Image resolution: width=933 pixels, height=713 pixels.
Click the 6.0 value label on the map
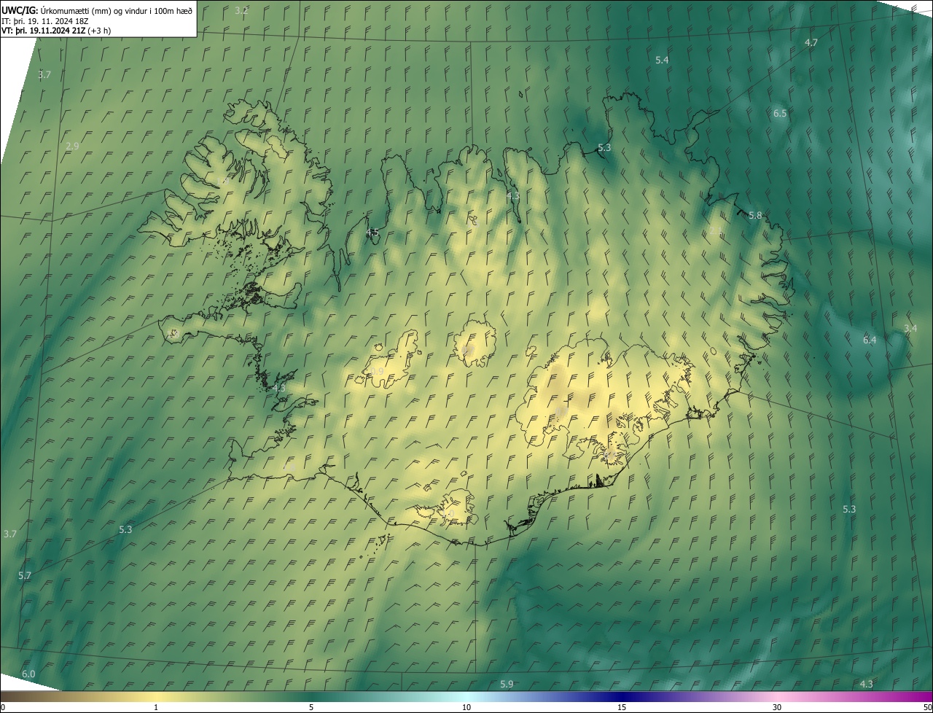click(28, 674)
